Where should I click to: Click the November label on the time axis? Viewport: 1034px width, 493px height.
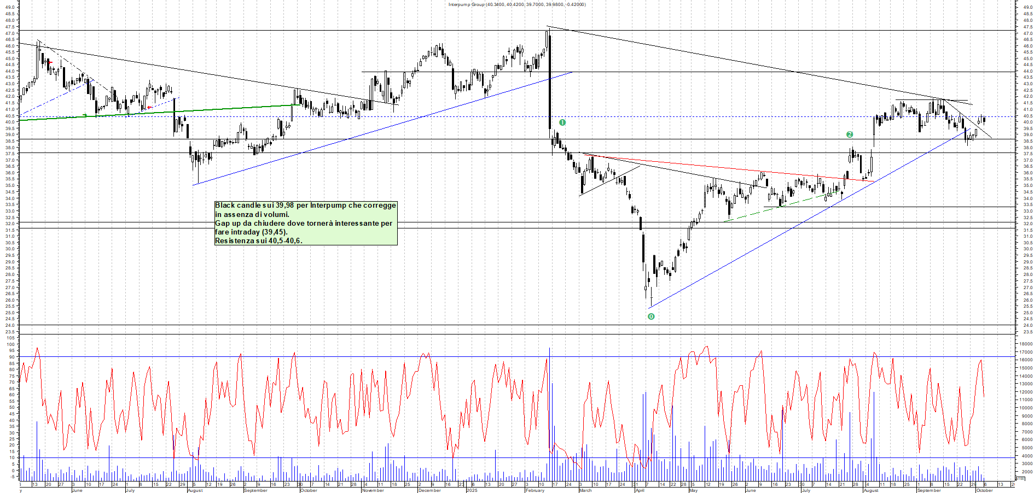coord(373,490)
